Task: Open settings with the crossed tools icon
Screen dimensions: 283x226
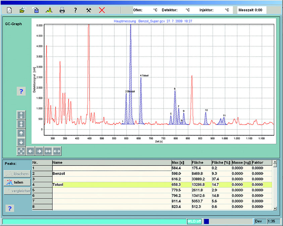Action: click(x=89, y=10)
